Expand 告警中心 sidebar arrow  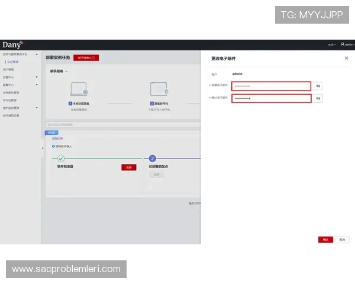tap(37, 78)
